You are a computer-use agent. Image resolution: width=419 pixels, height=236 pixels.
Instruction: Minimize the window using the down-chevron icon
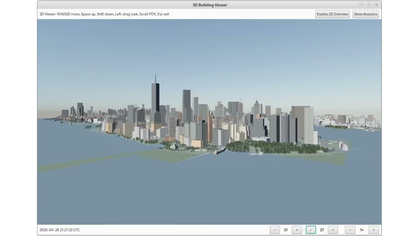[x=361, y=4]
